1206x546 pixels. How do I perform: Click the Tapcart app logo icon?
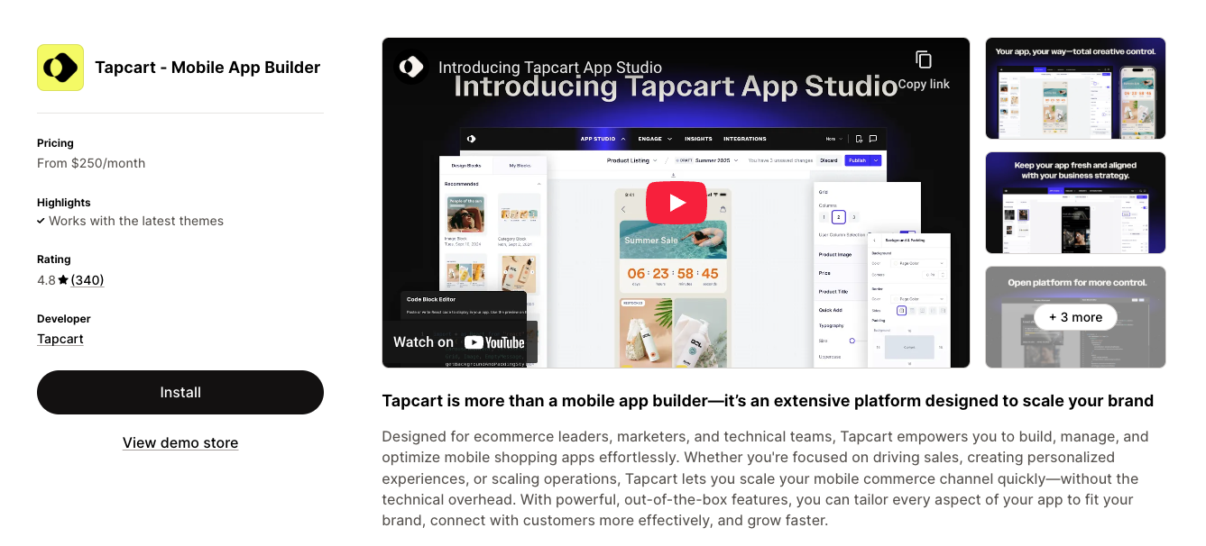tap(60, 68)
